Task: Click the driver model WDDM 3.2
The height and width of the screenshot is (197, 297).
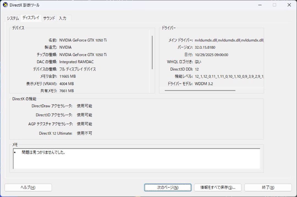Action: (204, 84)
